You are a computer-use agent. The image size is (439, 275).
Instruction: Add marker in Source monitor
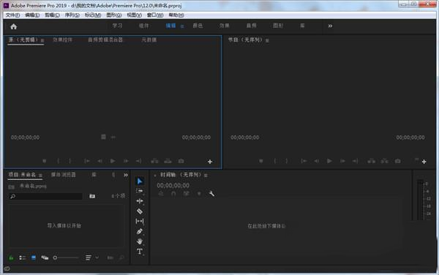[44, 161]
